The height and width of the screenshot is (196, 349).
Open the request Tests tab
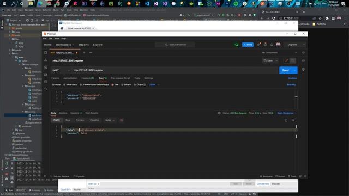(x=137, y=78)
